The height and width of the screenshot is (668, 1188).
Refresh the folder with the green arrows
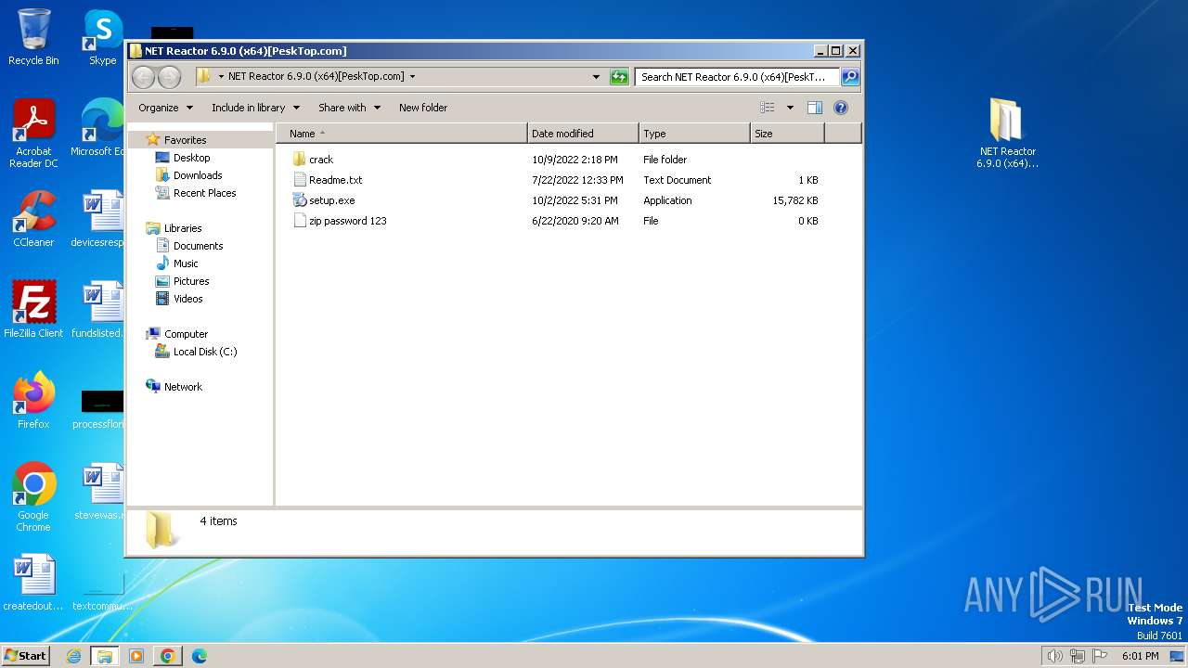619,77
